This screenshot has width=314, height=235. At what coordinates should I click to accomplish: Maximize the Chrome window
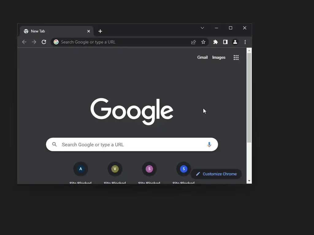231,28
